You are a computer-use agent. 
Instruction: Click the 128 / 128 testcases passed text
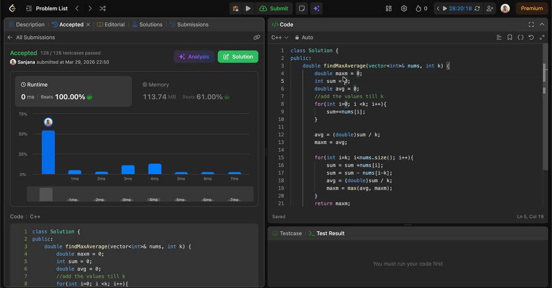(x=70, y=53)
